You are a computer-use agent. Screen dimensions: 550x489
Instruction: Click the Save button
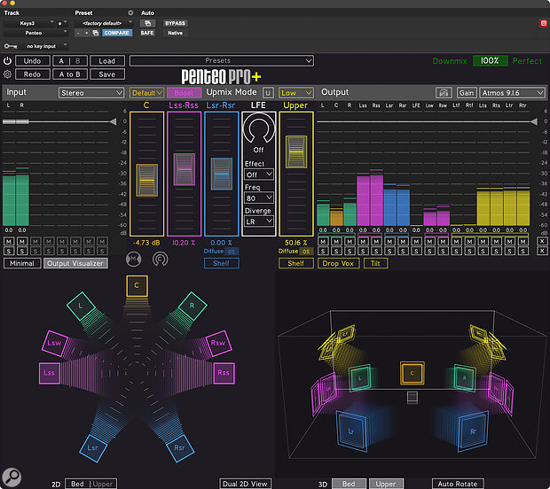pos(107,74)
